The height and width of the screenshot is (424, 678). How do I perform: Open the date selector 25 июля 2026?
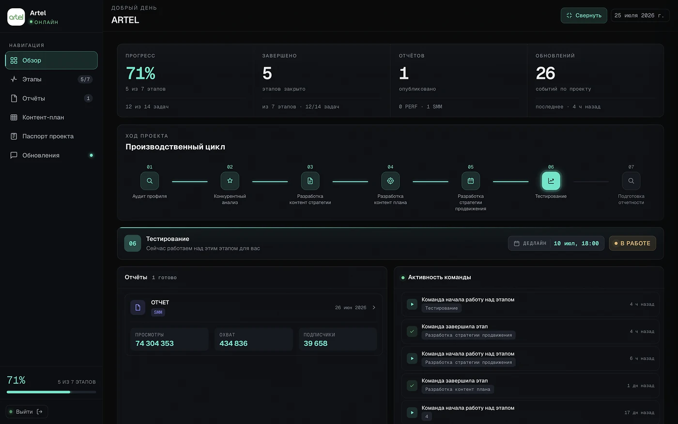coord(640,15)
